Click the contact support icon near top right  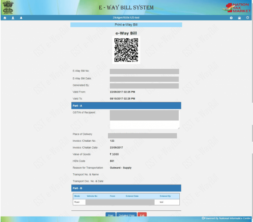click(239, 18)
